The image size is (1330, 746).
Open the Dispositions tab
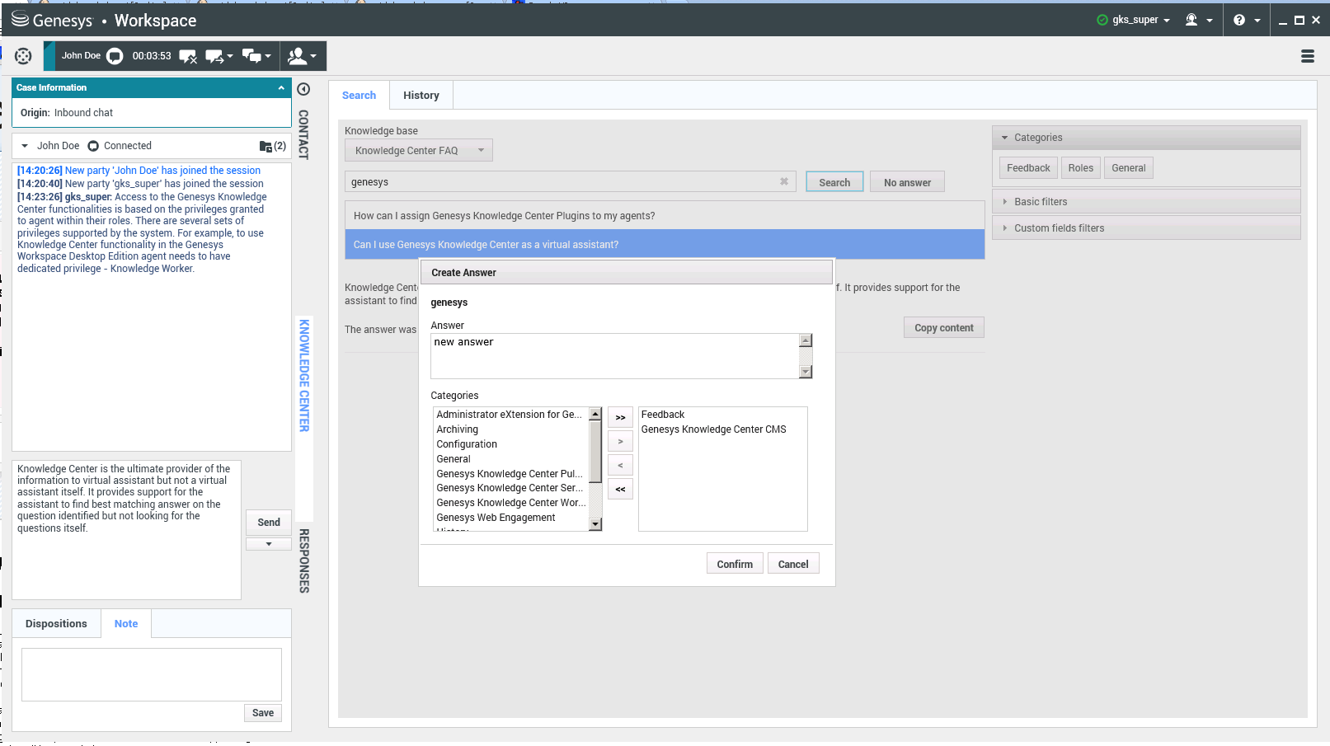click(56, 624)
